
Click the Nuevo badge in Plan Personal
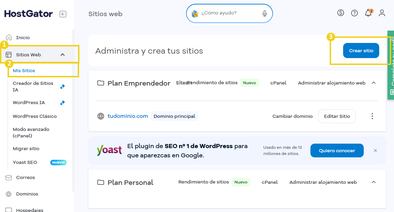click(x=241, y=182)
